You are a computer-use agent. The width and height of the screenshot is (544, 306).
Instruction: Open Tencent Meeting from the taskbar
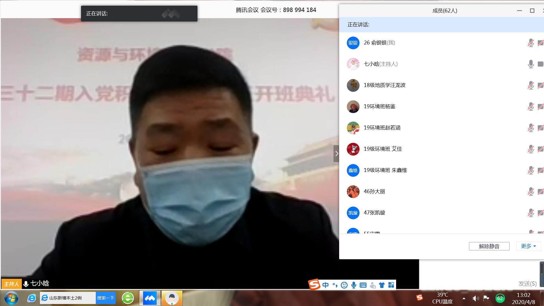tap(150, 298)
